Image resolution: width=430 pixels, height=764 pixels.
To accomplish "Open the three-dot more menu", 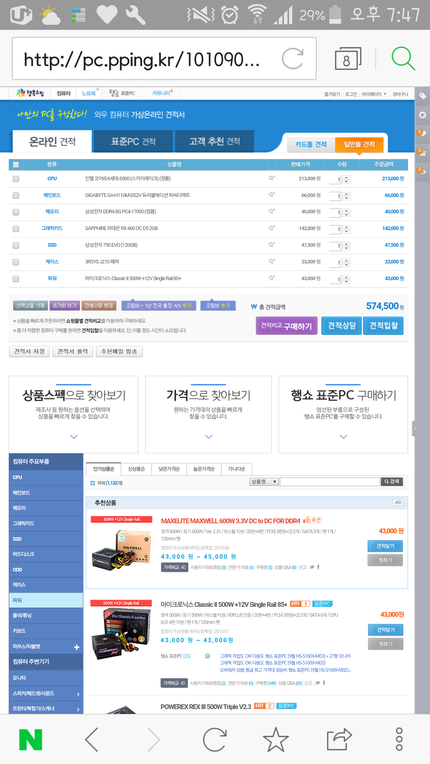I will coord(399,739).
